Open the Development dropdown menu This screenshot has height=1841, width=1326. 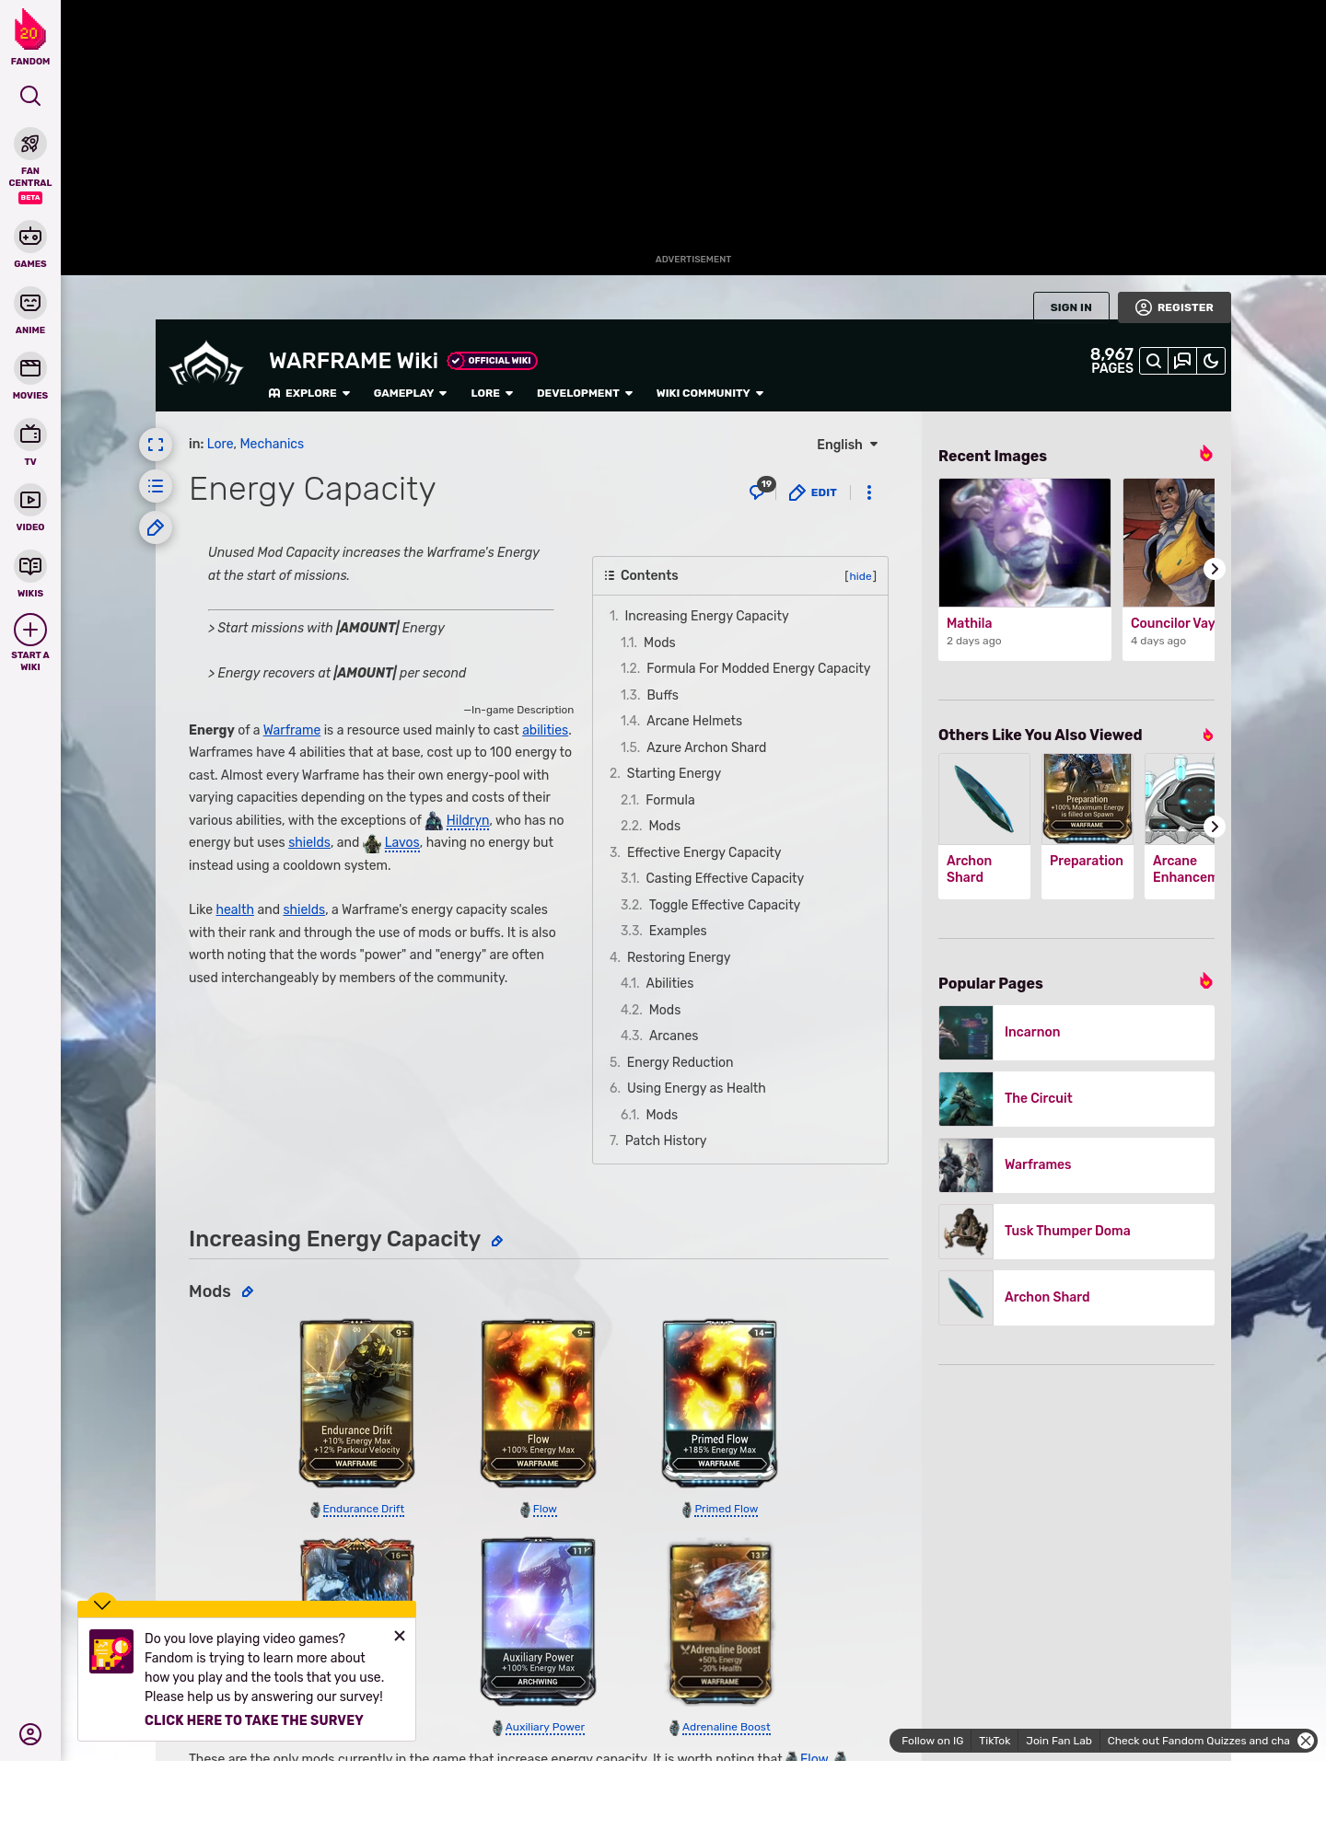[585, 393]
